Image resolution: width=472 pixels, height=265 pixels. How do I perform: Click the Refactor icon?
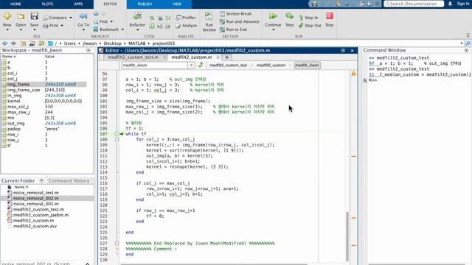coord(137,16)
